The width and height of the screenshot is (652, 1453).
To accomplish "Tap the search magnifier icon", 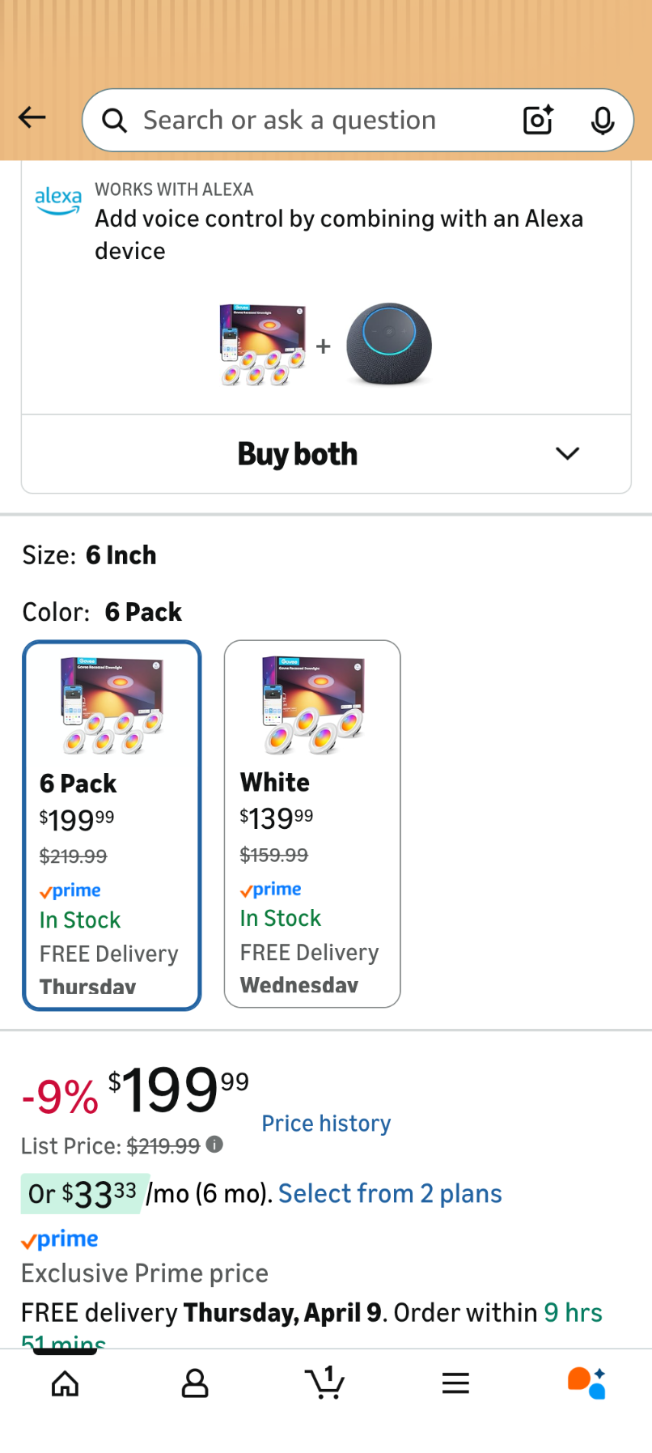I will click(115, 121).
